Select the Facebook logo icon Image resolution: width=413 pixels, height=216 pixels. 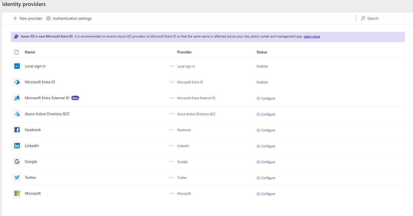17,130
